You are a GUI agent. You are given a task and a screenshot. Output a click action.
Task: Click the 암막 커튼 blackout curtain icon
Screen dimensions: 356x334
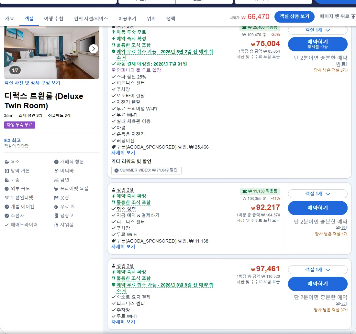click(x=7, y=171)
